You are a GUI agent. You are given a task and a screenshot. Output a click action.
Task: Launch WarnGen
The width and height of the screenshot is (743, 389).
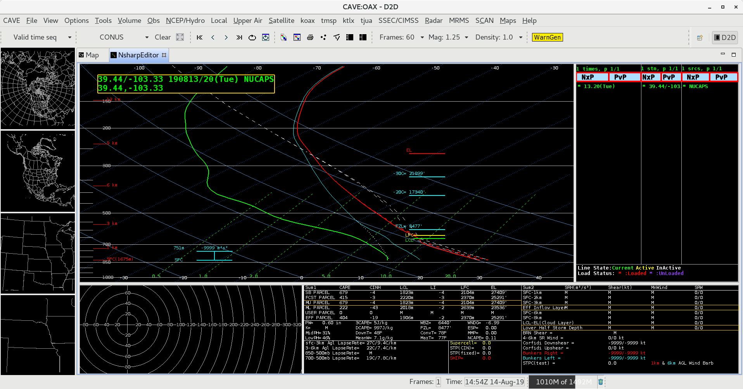point(547,37)
